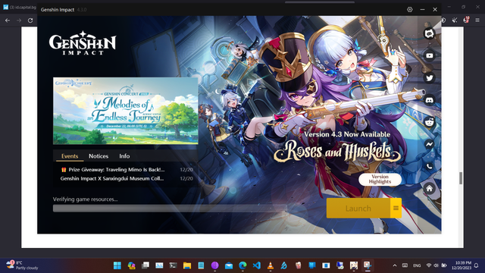
Task: Open the clock showing 10:39 PM
Action: (x=462, y=265)
